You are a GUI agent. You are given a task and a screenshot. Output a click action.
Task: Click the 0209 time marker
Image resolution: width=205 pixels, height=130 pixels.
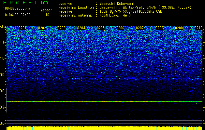click(x=179, y=28)
